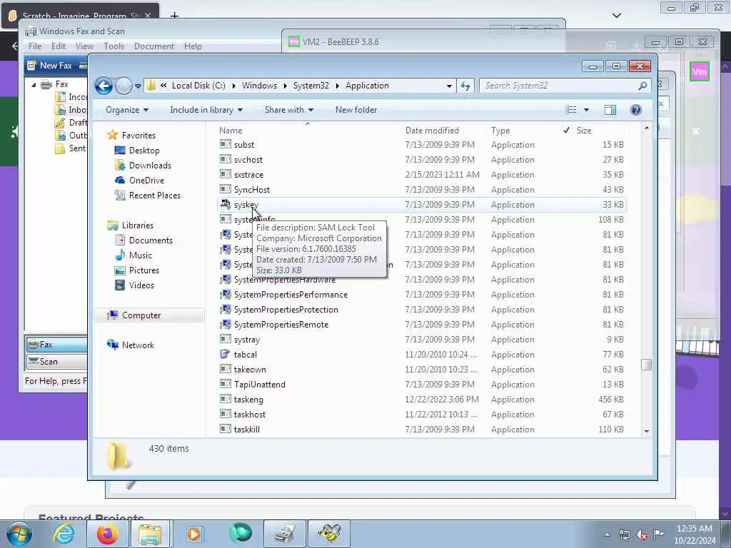Open Firefox from the taskbar

[108, 534]
